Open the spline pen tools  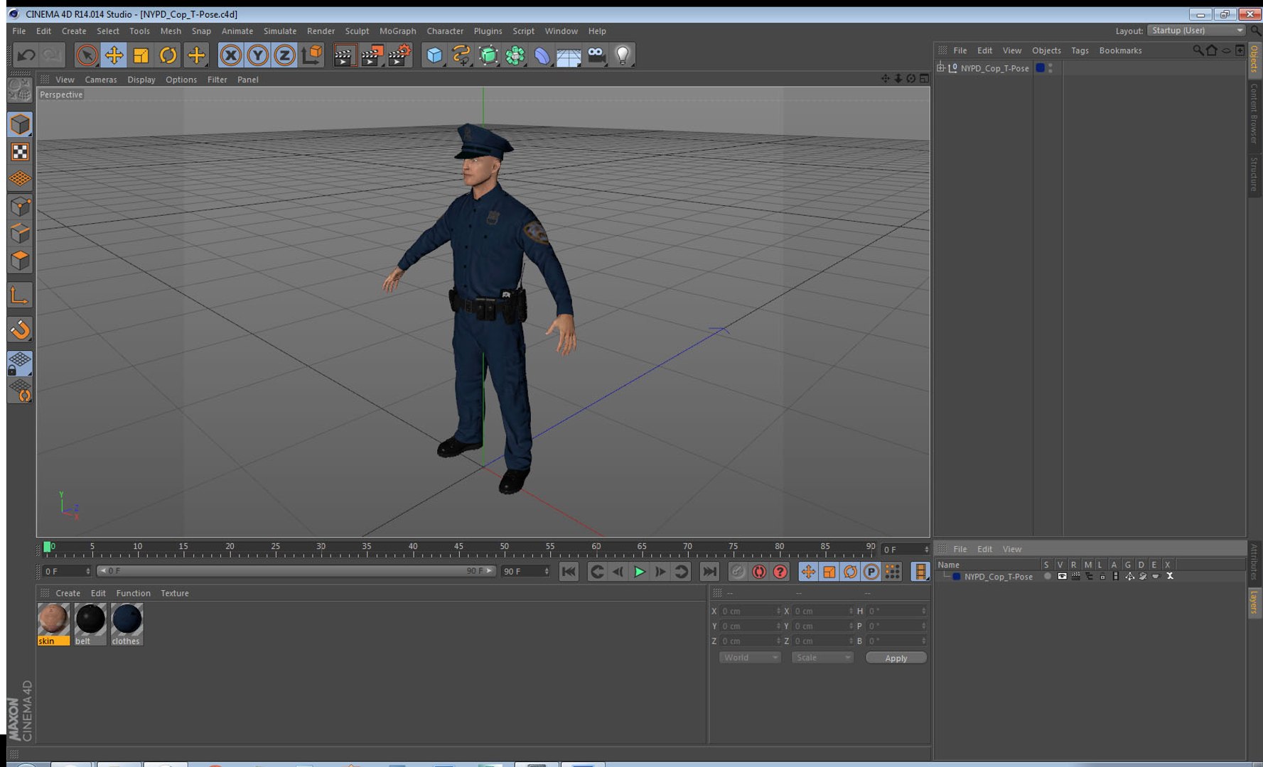461,55
